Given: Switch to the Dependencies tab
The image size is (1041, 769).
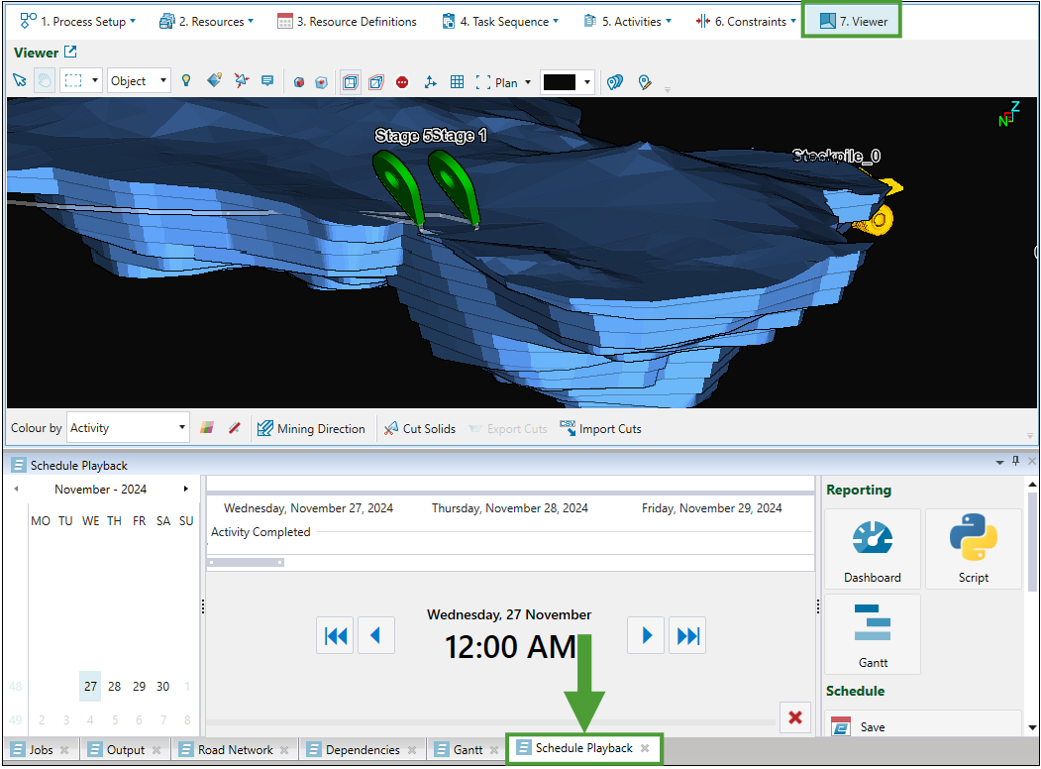Looking at the screenshot, I should pyautogui.click(x=362, y=750).
